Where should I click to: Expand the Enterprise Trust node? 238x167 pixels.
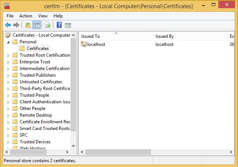[x=9, y=62]
